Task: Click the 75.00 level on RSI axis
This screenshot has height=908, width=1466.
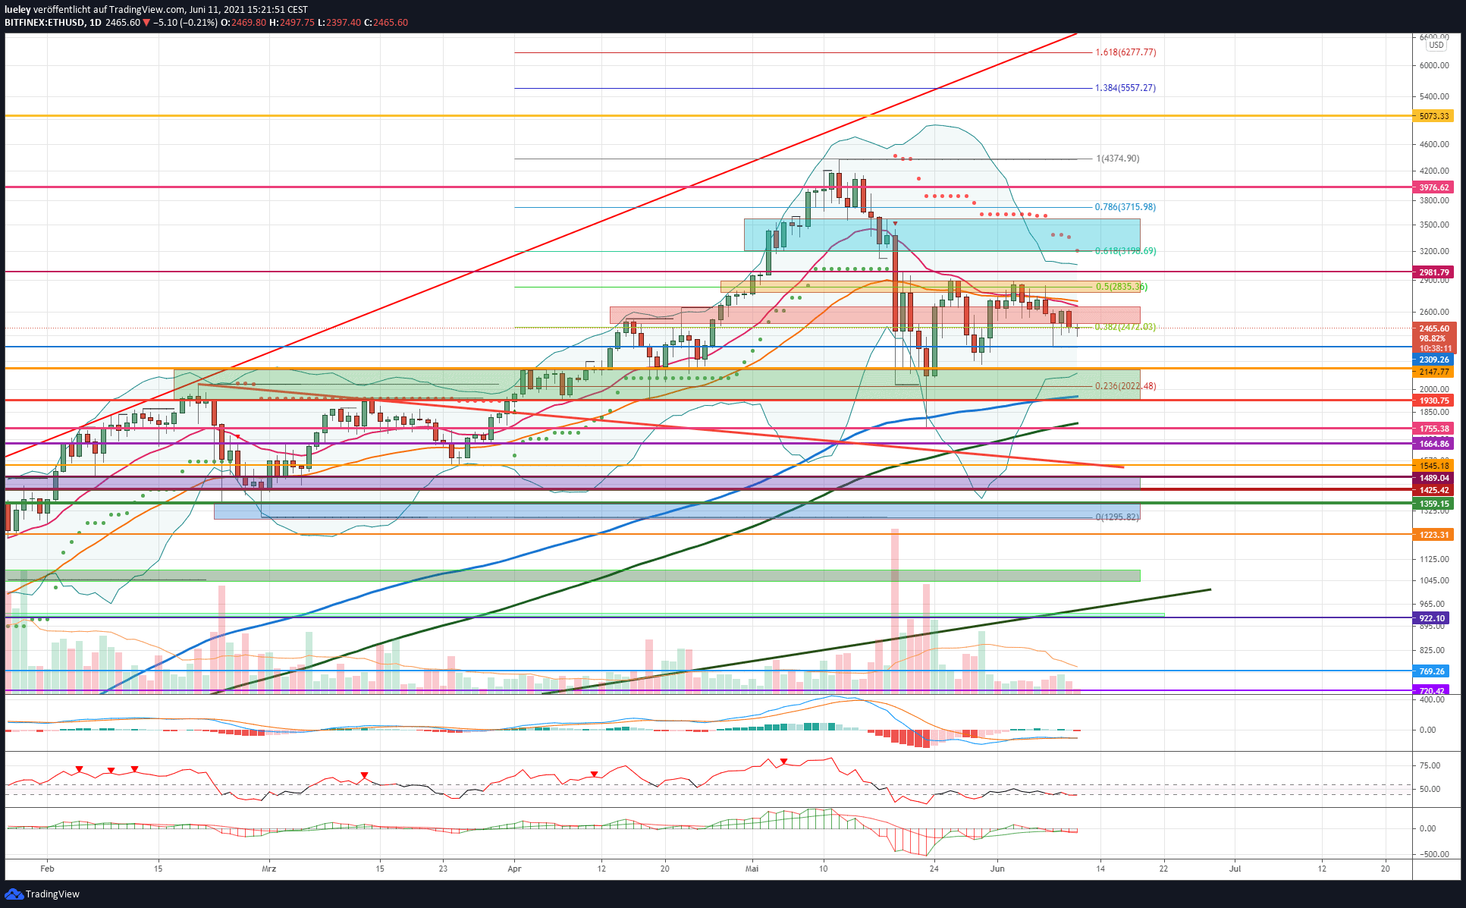Action: pyautogui.click(x=1430, y=765)
